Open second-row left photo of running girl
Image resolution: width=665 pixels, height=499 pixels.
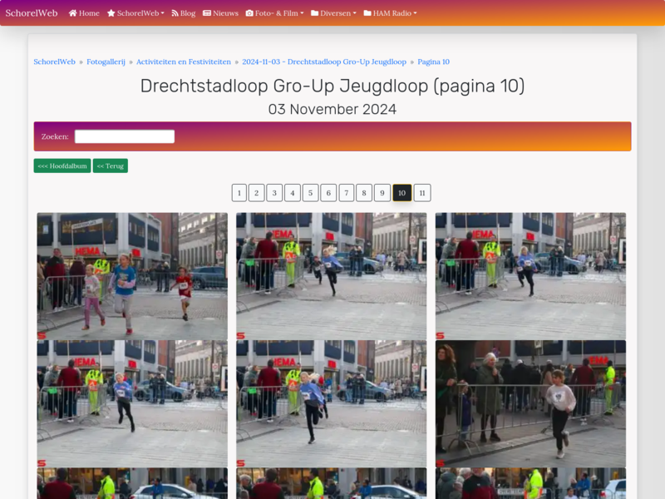coord(132,403)
